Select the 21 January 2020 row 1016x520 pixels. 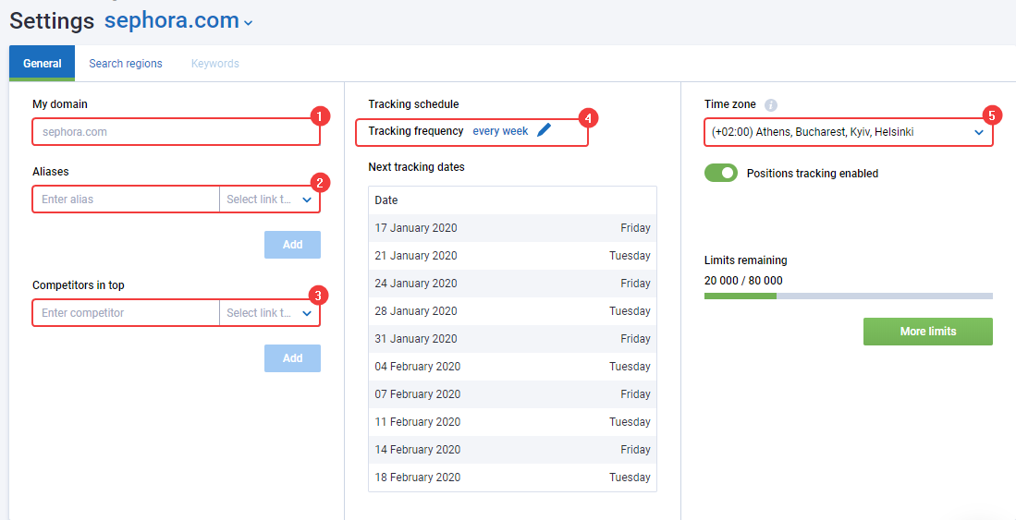[x=512, y=256]
